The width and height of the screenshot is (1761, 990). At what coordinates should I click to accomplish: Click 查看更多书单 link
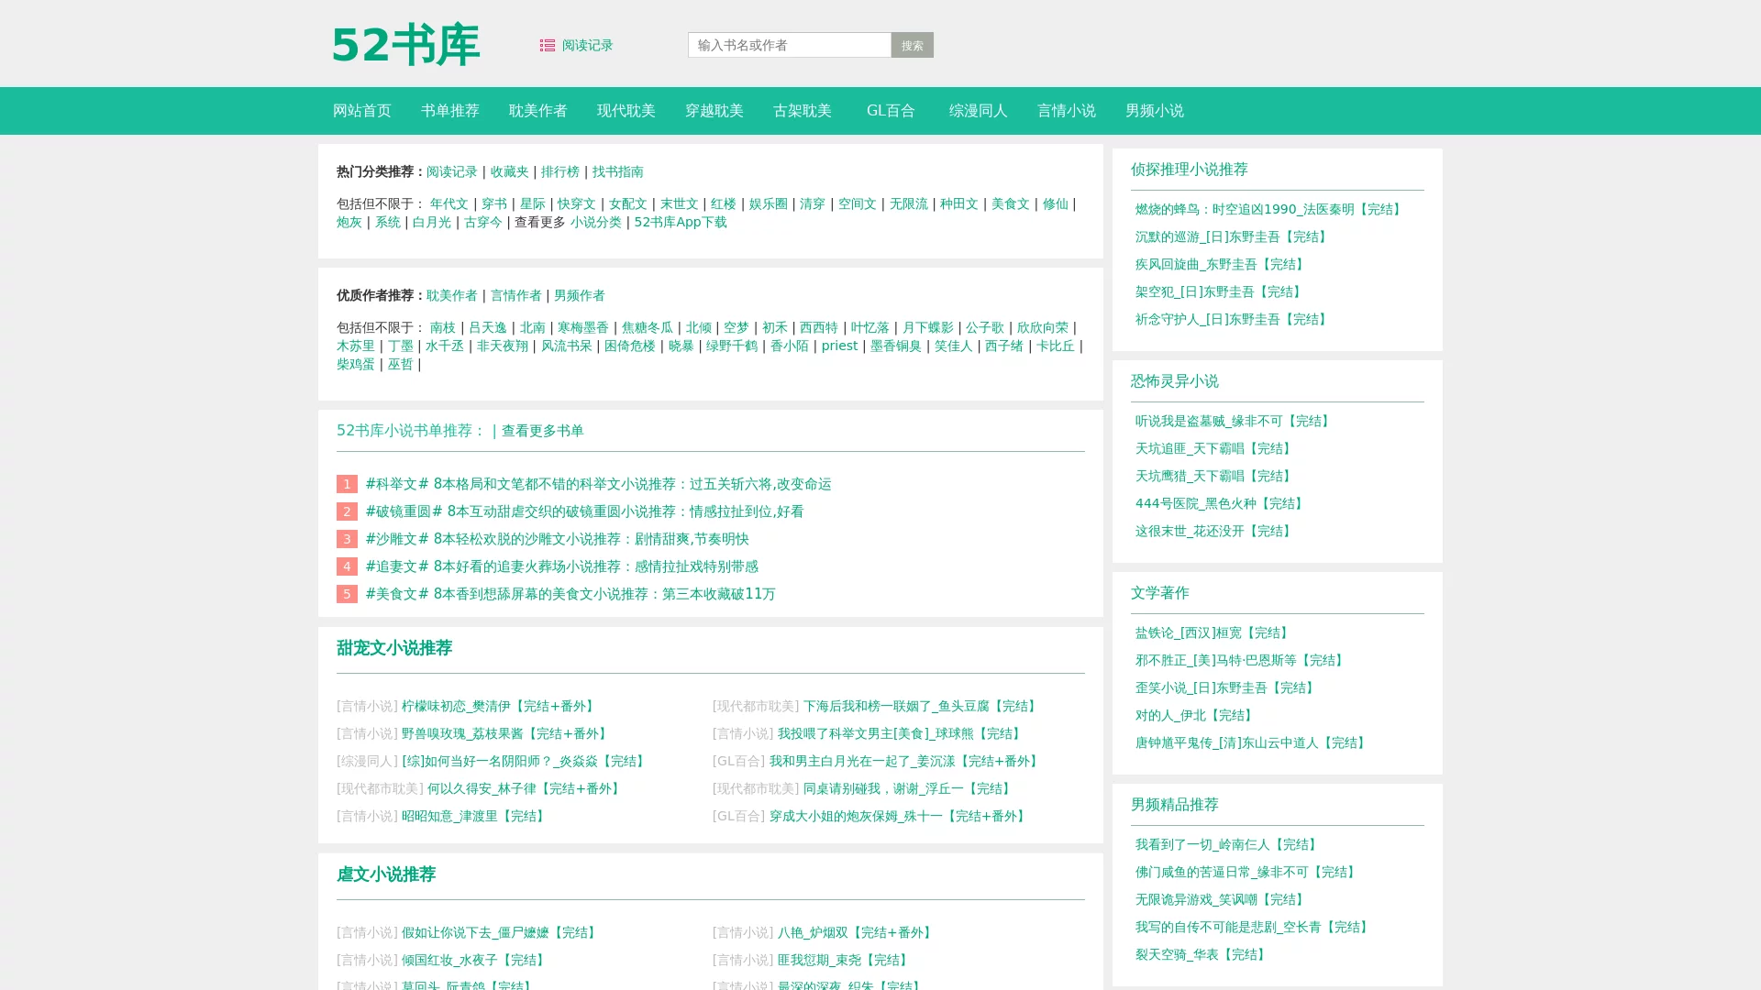(x=543, y=431)
